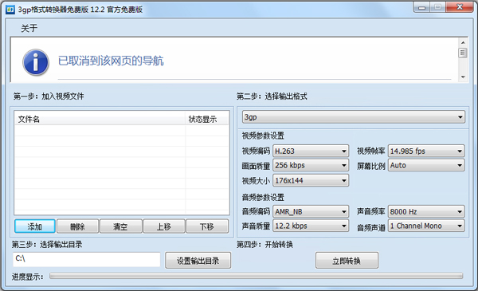Click the 上移 button
Screen dimensions: 478x291
(163, 226)
